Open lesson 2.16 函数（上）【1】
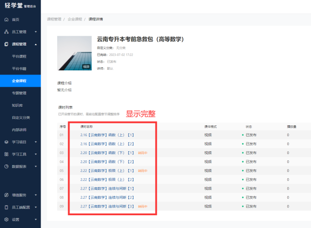 click(107, 135)
